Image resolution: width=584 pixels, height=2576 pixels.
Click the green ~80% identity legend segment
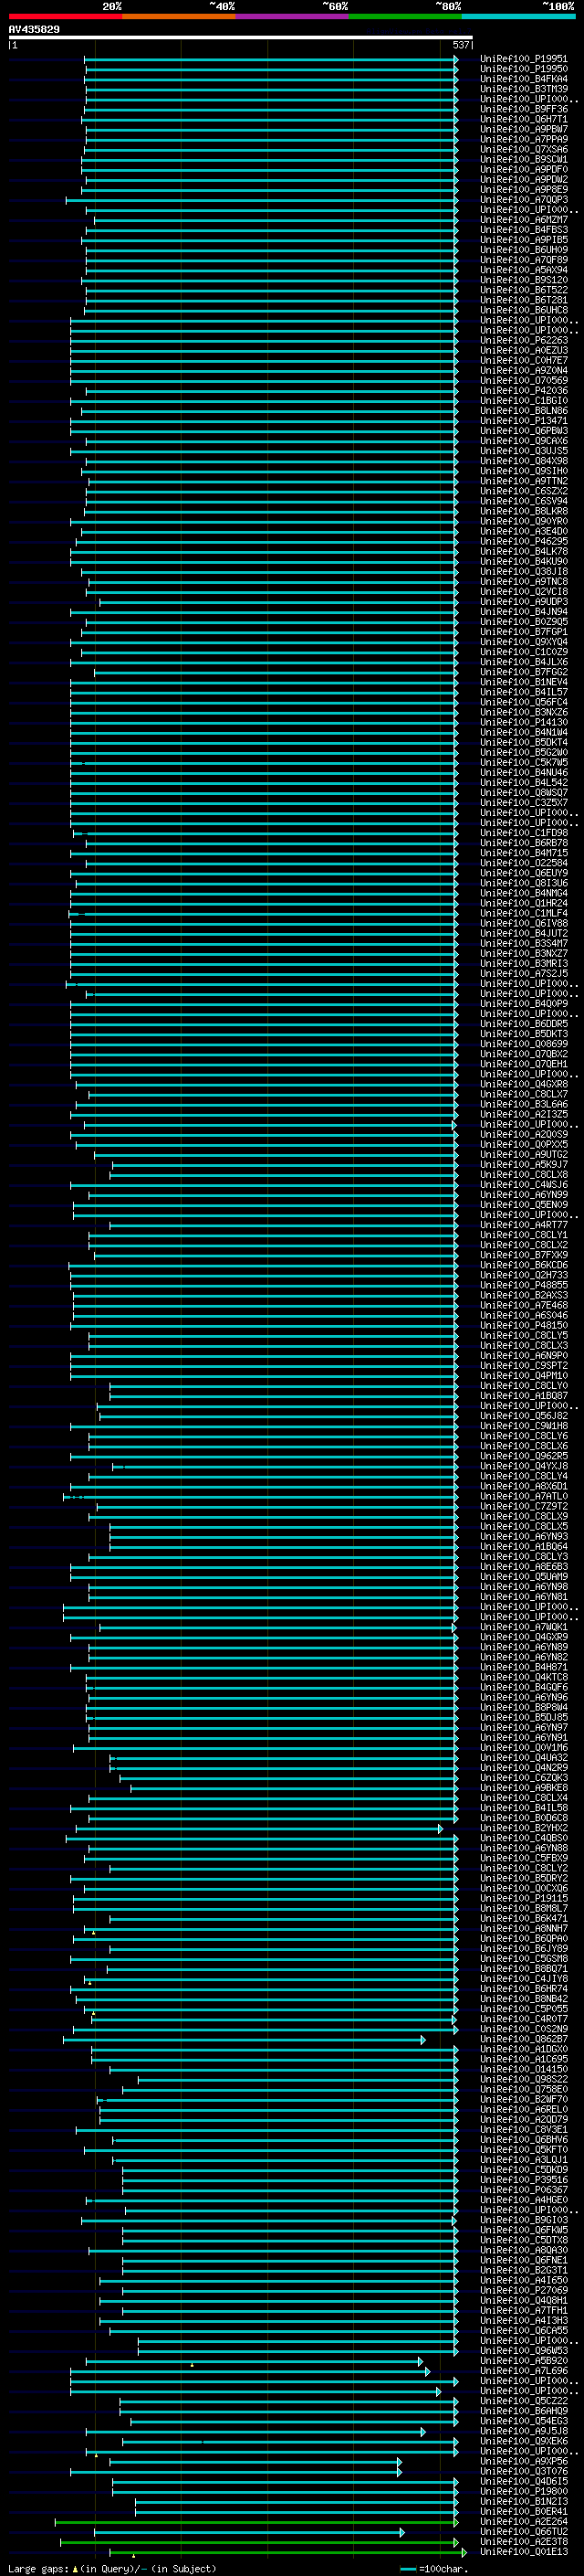pyautogui.click(x=405, y=16)
